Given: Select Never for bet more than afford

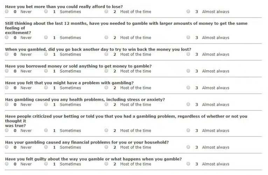Looking at the screenshot, I should click(7, 12).
